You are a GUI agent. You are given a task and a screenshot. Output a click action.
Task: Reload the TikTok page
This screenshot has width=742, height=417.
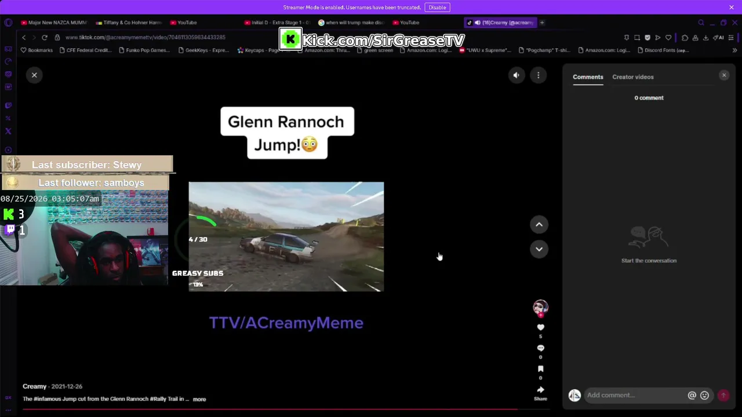pos(44,38)
